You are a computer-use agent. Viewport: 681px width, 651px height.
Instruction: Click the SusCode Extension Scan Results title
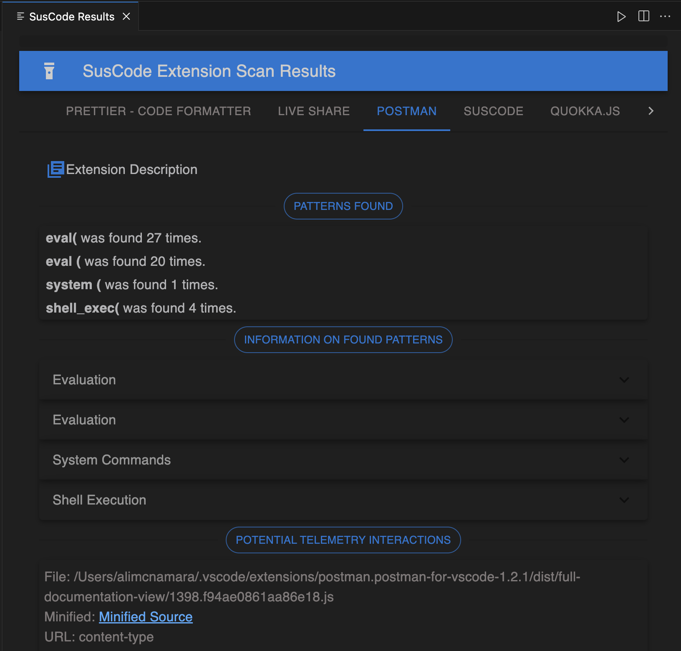click(209, 71)
